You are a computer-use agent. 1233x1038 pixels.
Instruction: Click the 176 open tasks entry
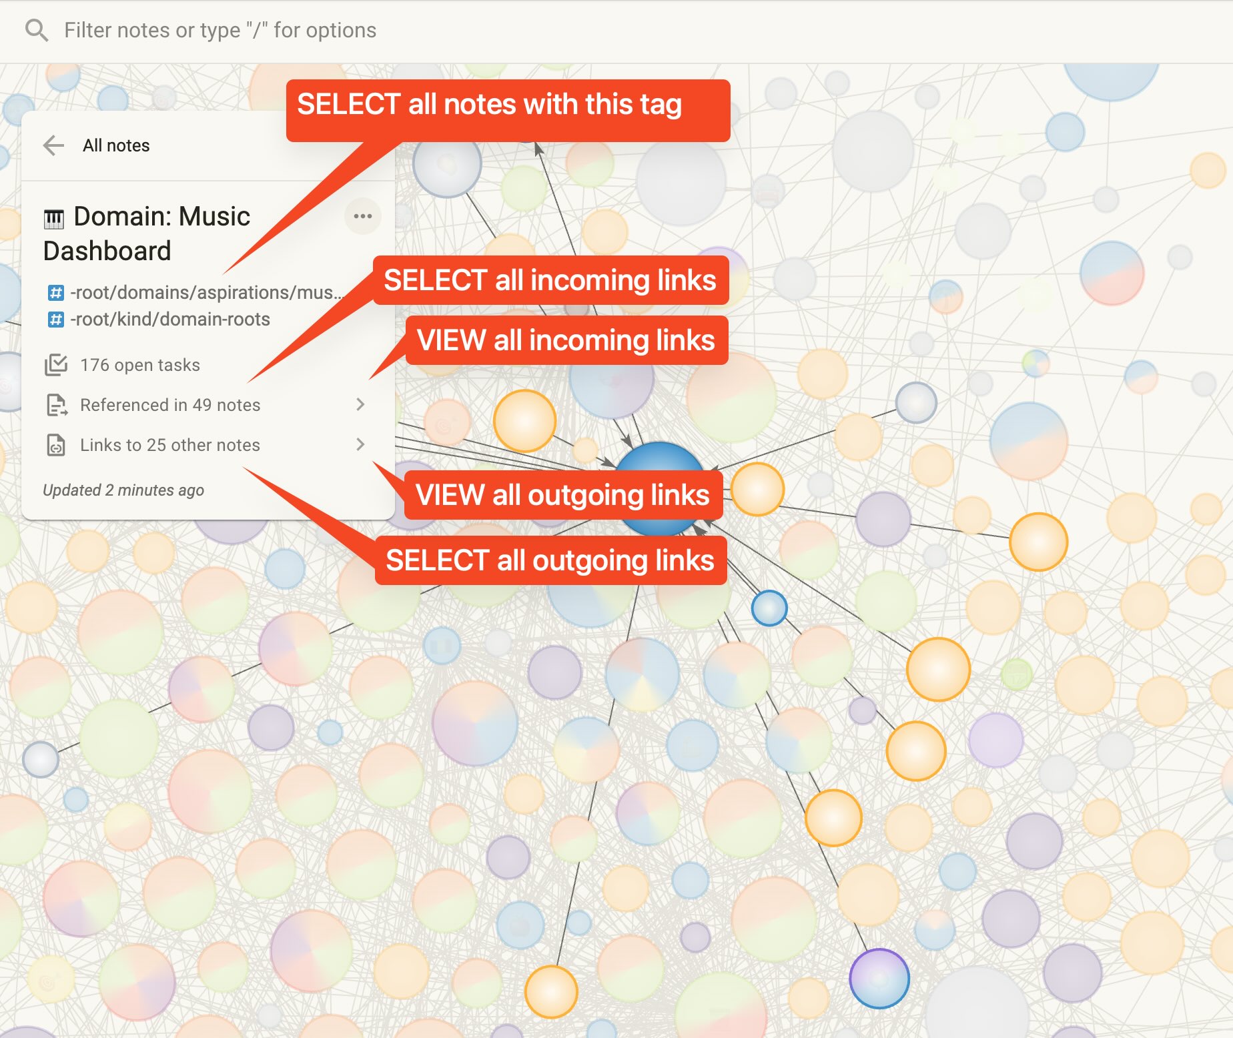click(140, 365)
